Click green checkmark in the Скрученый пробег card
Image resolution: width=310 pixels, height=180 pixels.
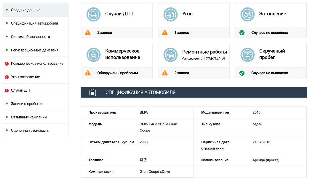coord(242,73)
